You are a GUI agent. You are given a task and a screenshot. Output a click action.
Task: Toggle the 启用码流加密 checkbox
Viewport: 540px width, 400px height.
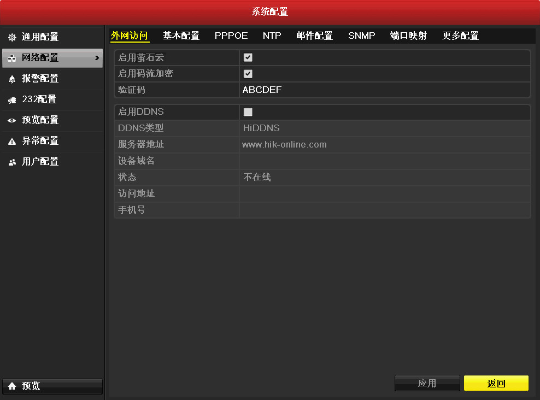tap(248, 74)
